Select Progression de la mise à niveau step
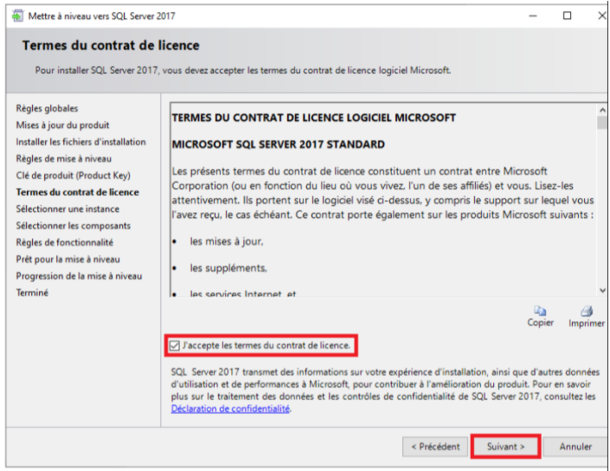 [79, 276]
